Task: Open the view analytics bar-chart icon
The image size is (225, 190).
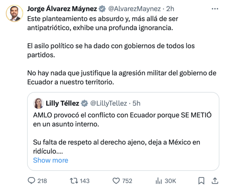Action: [x=158, y=181]
